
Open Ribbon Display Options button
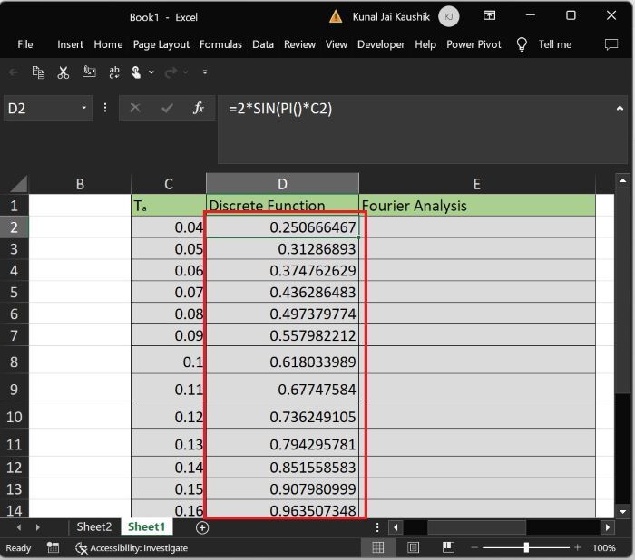pos(489,16)
